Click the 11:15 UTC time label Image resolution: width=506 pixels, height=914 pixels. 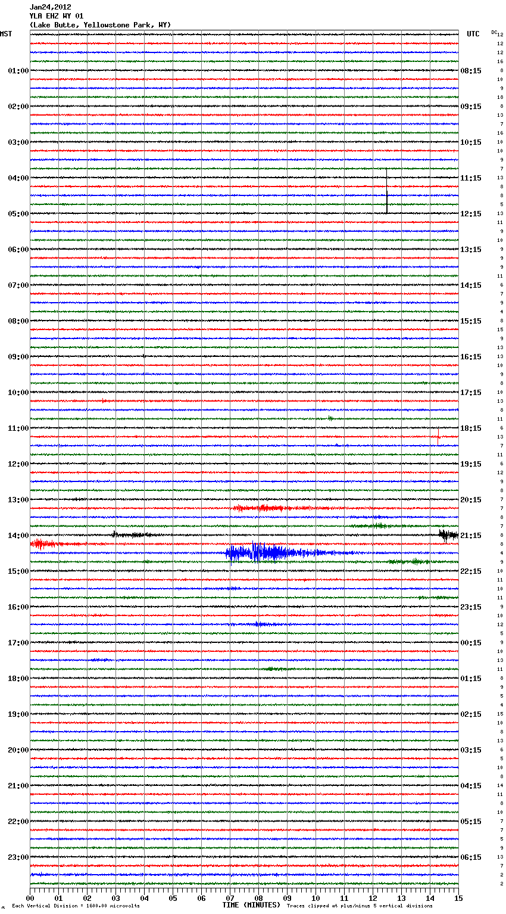(x=471, y=178)
